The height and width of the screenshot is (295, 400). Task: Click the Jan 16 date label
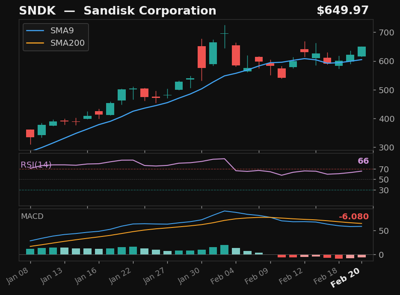coord(86,275)
